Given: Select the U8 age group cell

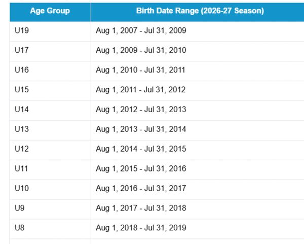Looking at the screenshot, I should click(x=20, y=228).
